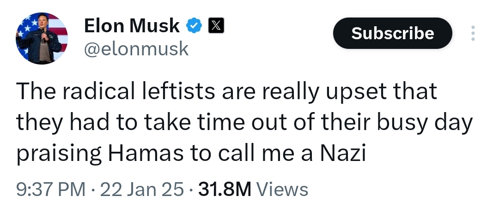Open the three-dot more options menu

point(472,34)
